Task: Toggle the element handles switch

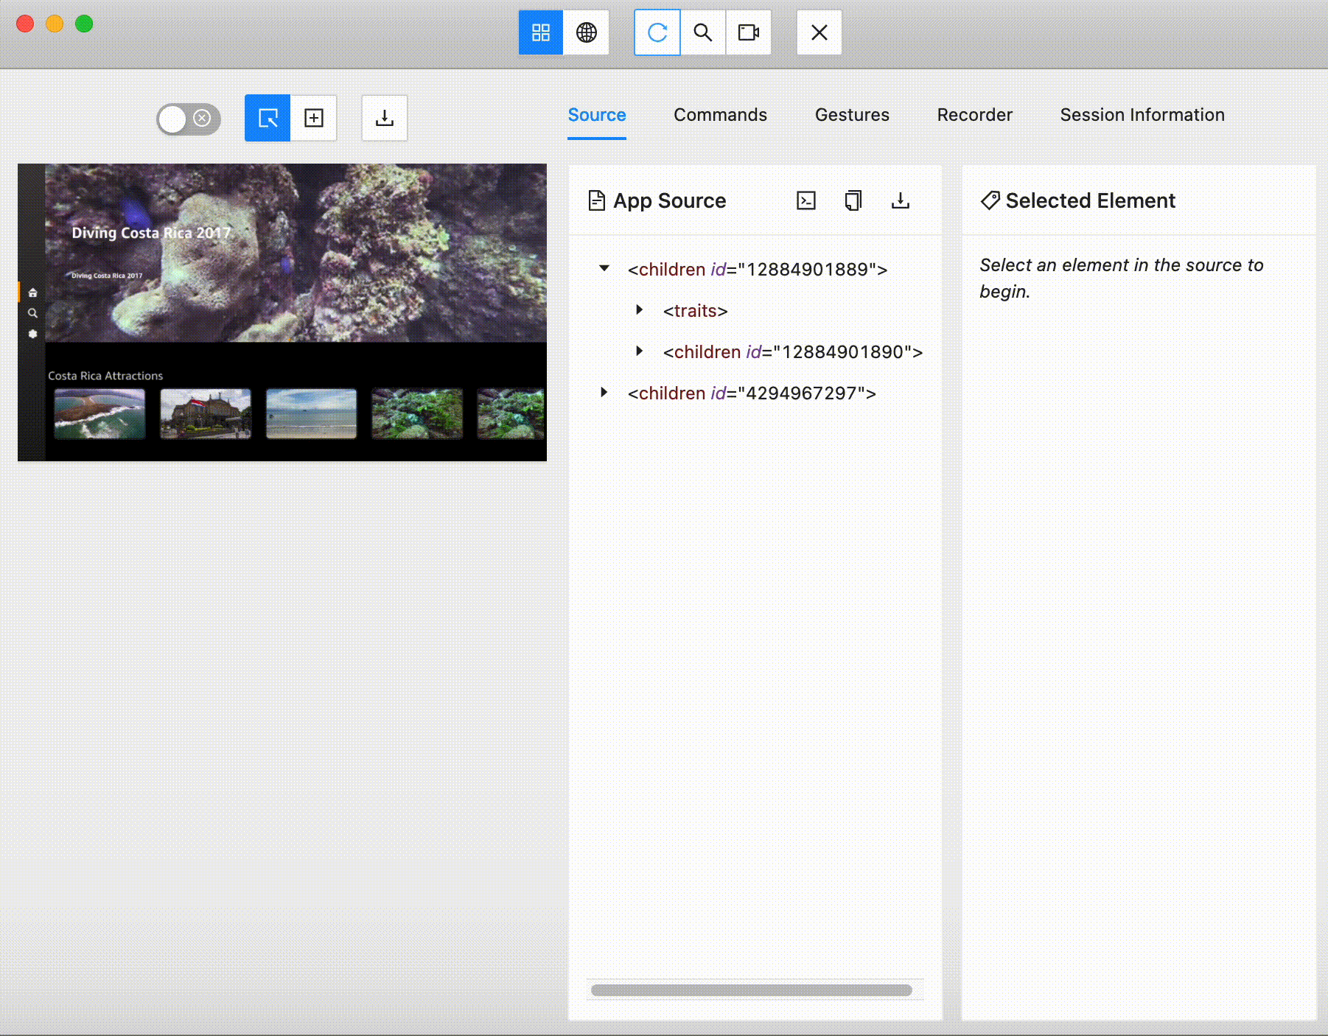Action: pyautogui.click(x=188, y=119)
